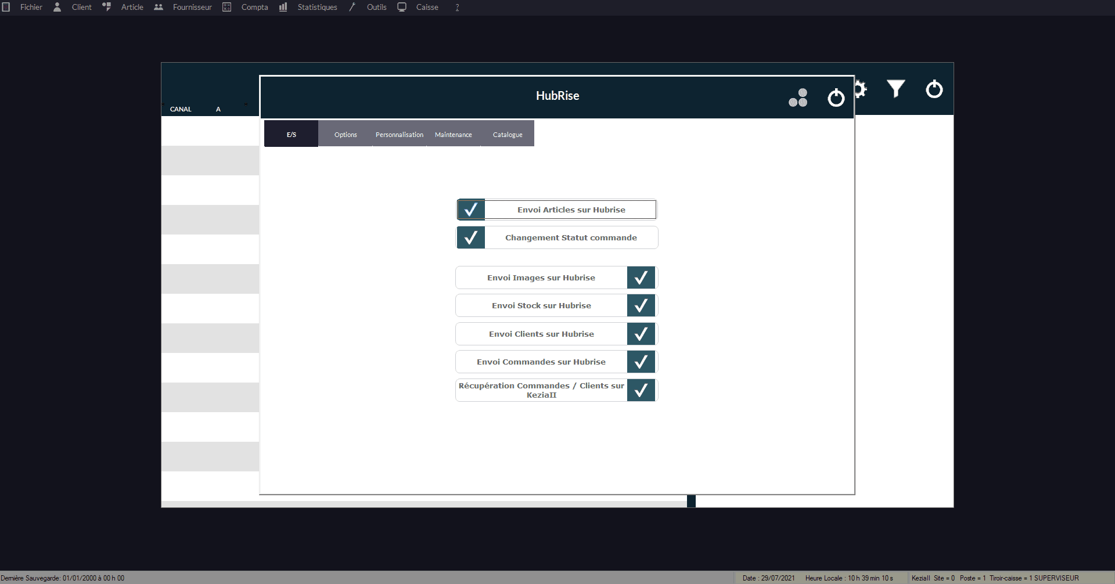Screen dimensions: 1115x584
Task: Click the power icon in background window
Action: point(934,89)
